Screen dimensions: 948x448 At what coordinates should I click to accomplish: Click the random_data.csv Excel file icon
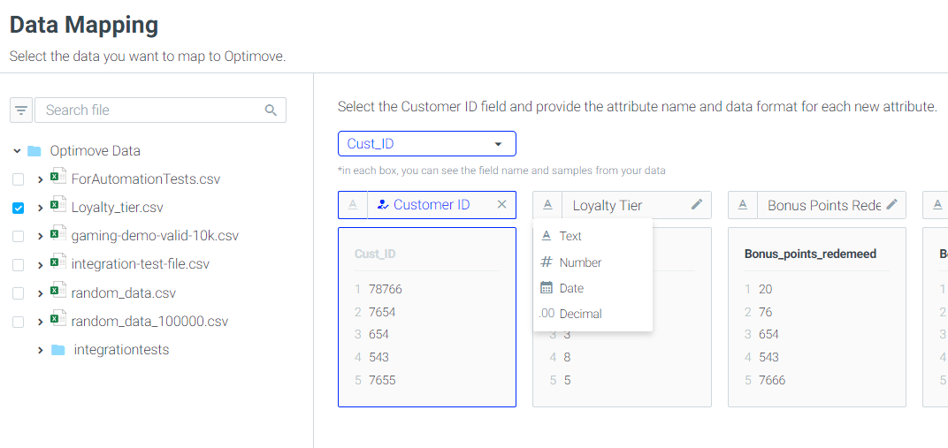point(57,290)
